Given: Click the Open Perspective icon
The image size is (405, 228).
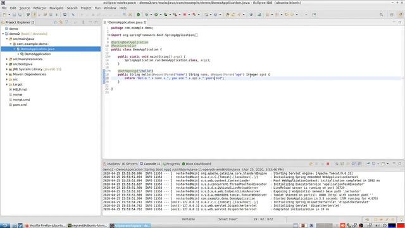Looking at the screenshot, I should click(392, 15).
